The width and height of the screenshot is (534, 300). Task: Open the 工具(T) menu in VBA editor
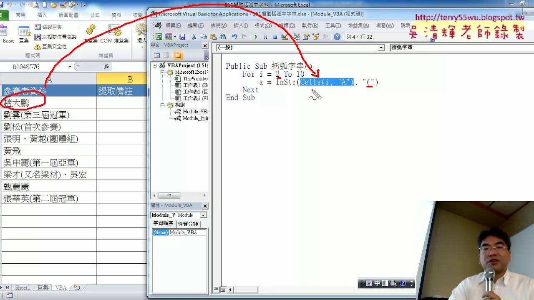(x=333, y=25)
